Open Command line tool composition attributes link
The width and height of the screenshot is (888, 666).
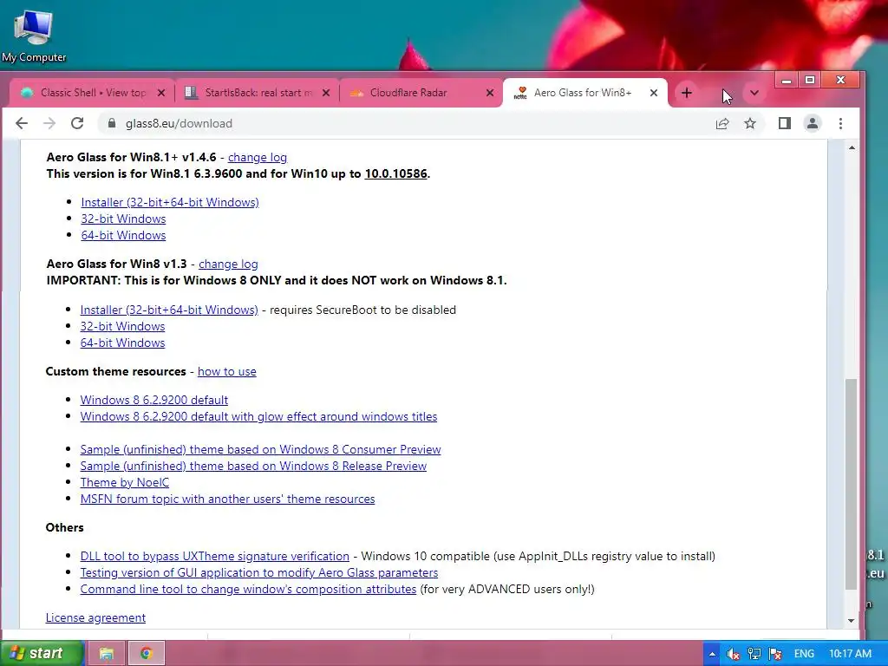pyautogui.click(x=248, y=589)
